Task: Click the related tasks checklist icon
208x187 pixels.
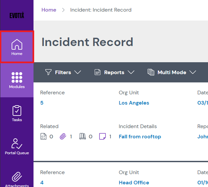Action: [x=43, y=136]
